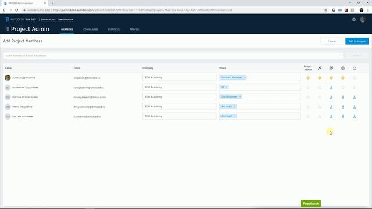
Task: Toggle house service access for Александр Осипов
Action: [355, 78]
